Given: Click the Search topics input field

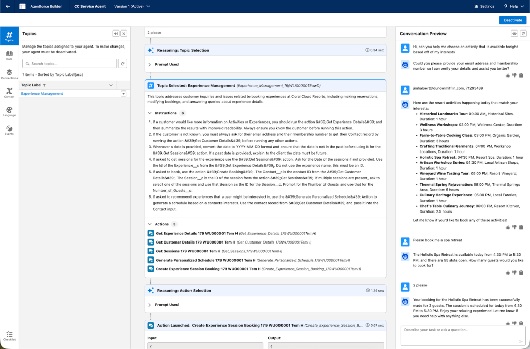Looking at the screenshot, I should click(x=69, y=64).
